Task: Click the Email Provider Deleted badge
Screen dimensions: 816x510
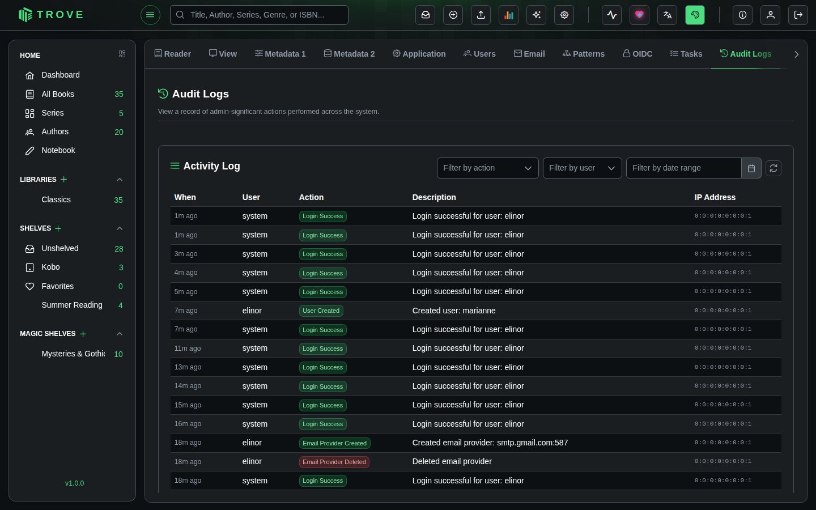Action: coord(334,462)
